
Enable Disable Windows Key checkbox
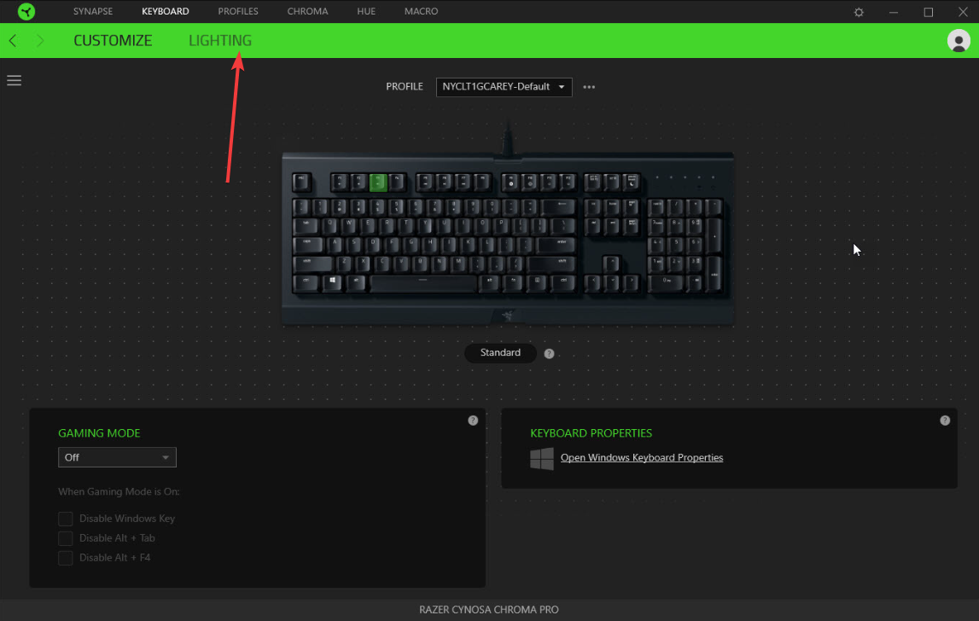click(65, 519)
